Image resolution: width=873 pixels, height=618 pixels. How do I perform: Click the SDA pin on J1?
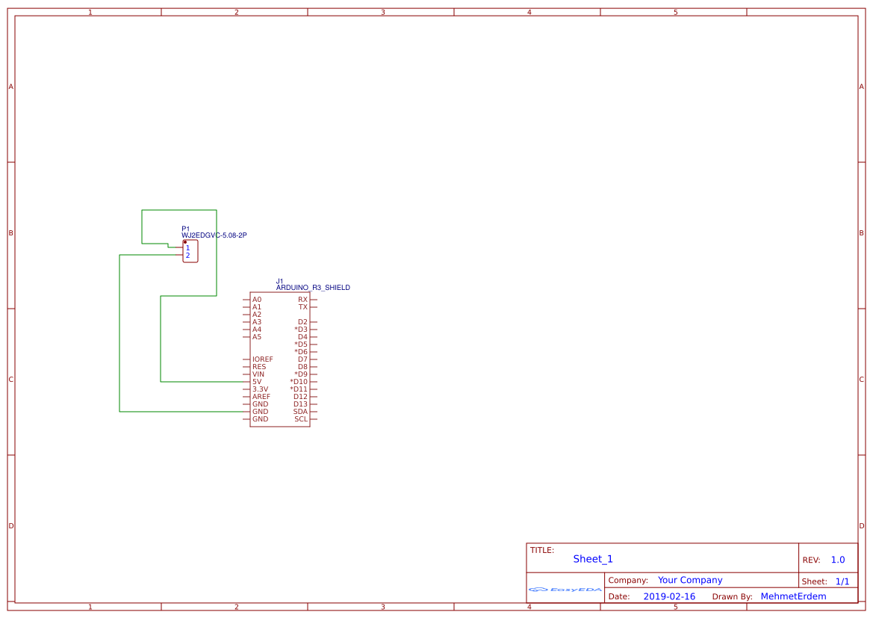click(314, 411)
